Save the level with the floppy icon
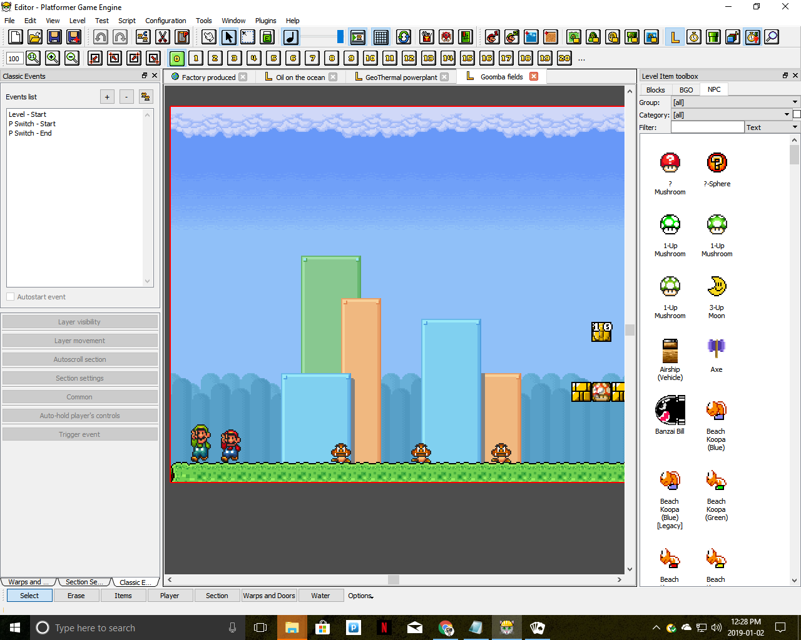Screen dimensions: 801x640 (x=54, y=37)
